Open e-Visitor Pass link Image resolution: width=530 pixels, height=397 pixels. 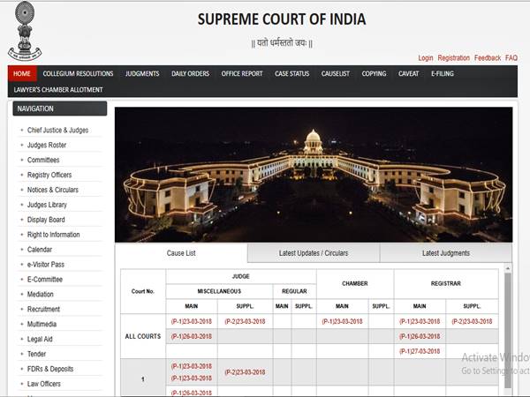tap(46, 265)
